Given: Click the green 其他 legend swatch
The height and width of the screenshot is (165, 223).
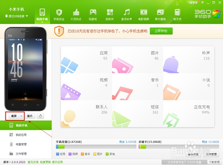Looking at the screenshot, I should 107,154.
